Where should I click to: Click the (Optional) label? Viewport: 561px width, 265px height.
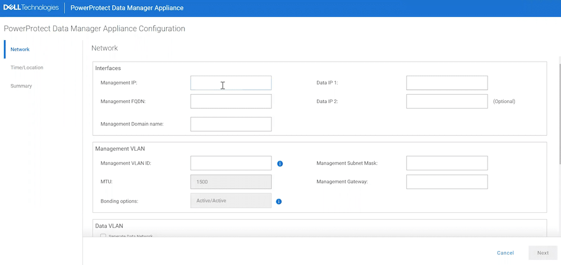pyautogui.click(x=504, y=101)
